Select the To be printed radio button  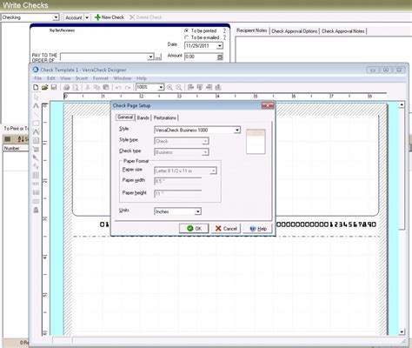(x=187, y=30)
